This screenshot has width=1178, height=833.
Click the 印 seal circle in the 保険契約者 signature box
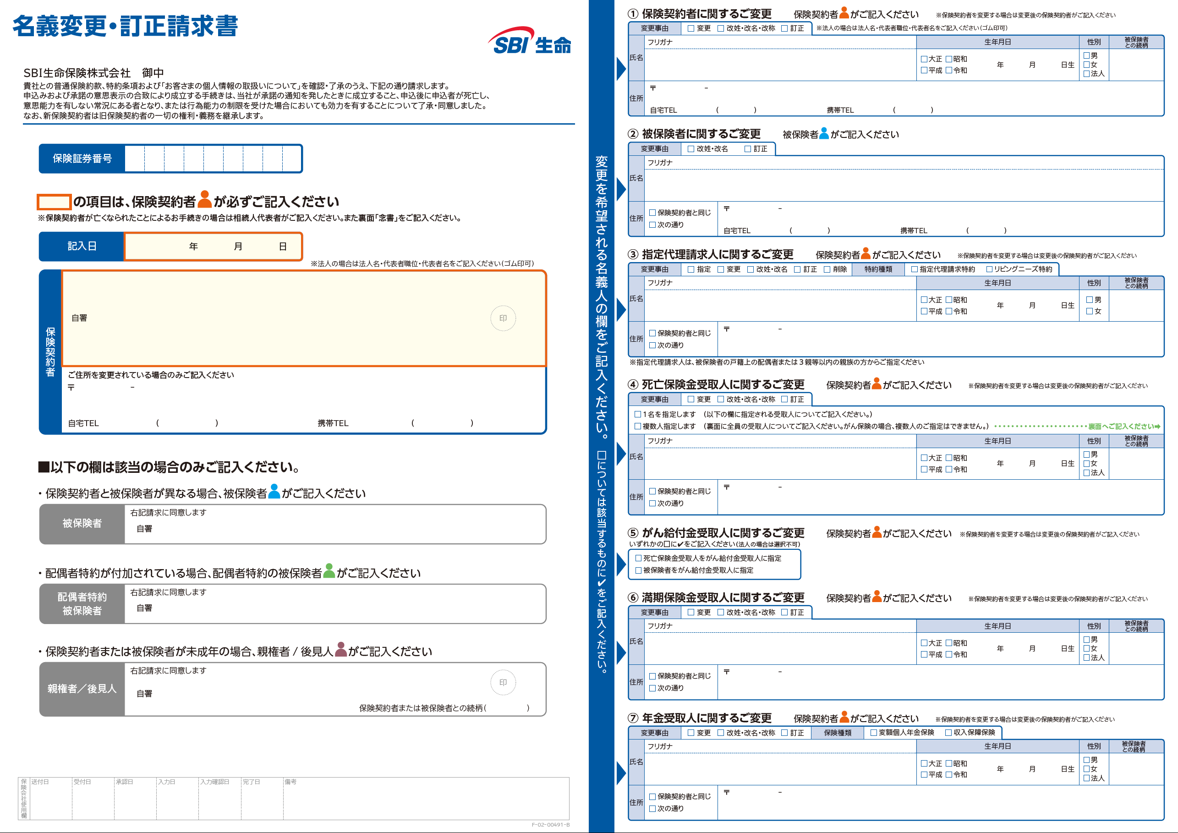[x=503, y=318]
